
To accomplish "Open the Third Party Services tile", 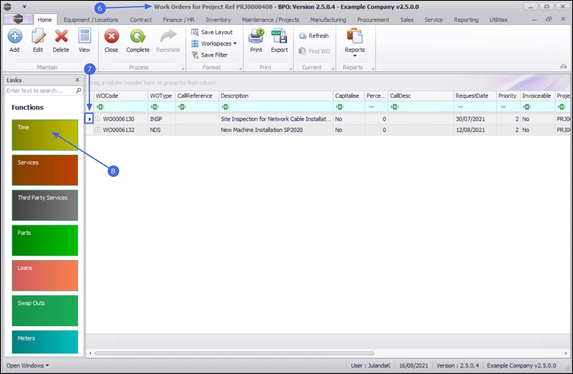I will (45, 205).
